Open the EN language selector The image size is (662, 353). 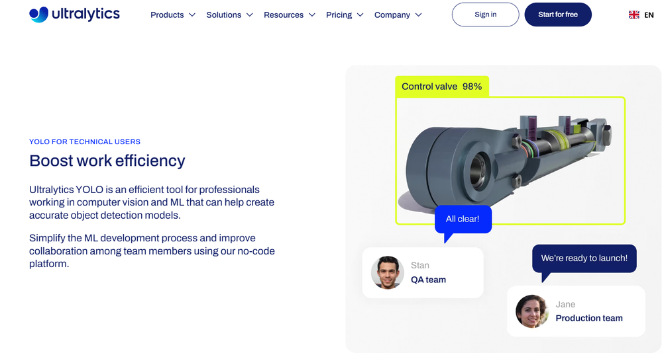point(649,15)
